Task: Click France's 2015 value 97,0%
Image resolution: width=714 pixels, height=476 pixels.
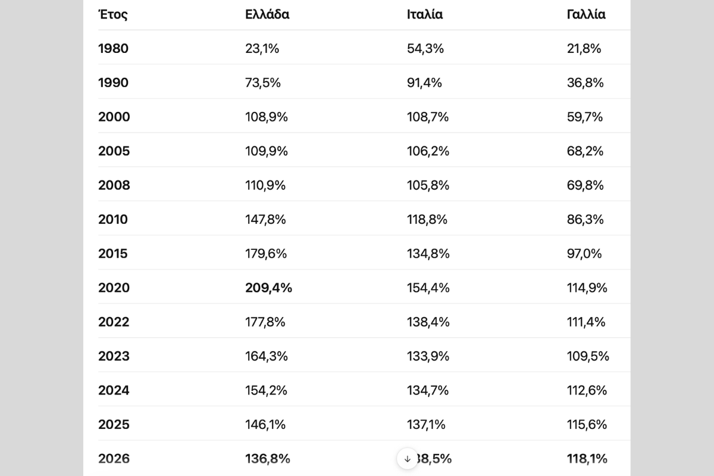Action: 584,253
